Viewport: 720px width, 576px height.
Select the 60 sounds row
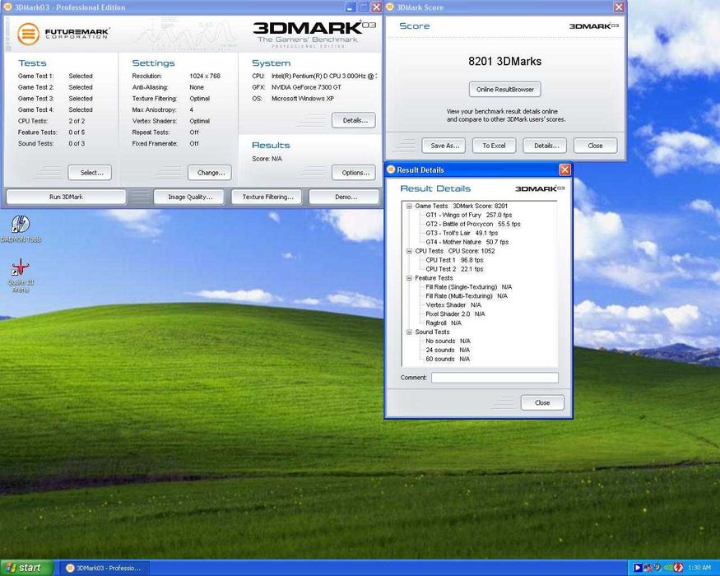(448, 360)
